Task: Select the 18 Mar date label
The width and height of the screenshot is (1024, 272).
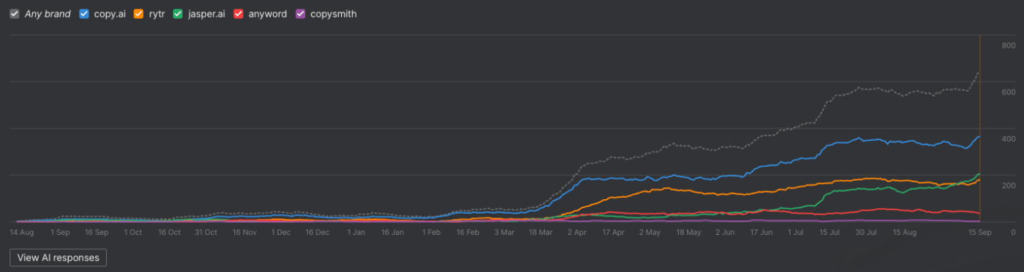Action: tap(541, 232)
